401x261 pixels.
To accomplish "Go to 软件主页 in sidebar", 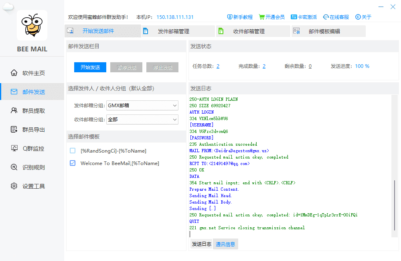I will click(x=32, y=73).
